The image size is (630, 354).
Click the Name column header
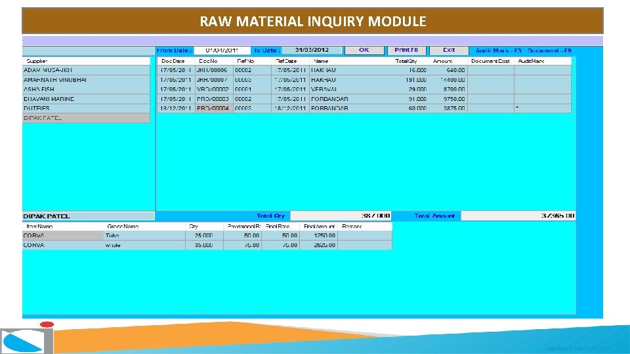[350, 61]
